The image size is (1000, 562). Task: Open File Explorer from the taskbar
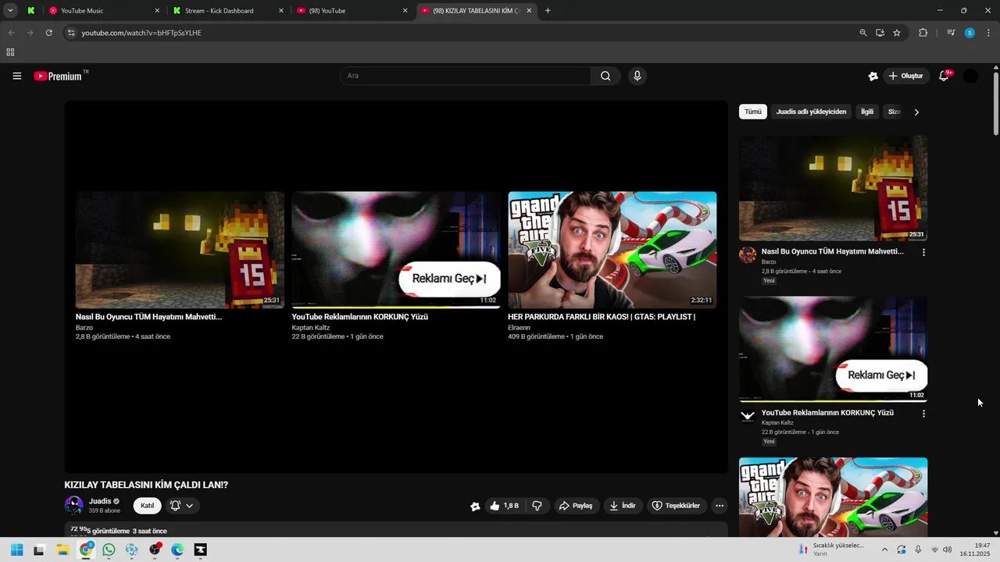[x=62, y=550]
